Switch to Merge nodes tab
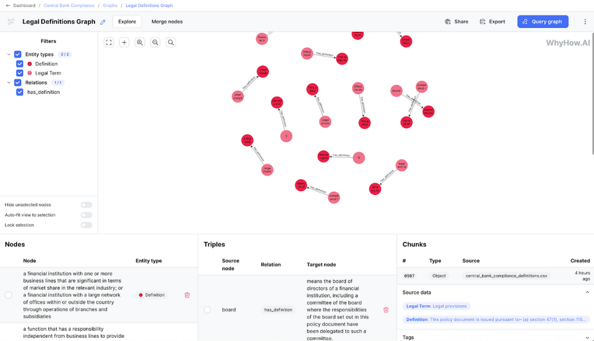Screen dimensions: 594x341 click(x=167, y=21)
